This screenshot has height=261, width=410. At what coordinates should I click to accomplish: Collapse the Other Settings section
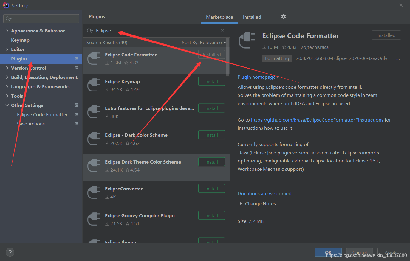click(7, 105)
